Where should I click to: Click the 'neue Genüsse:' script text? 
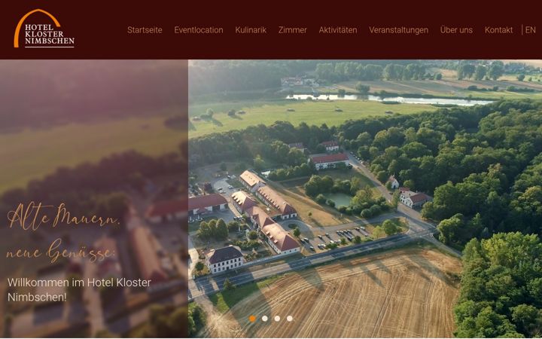click(61, 252)
